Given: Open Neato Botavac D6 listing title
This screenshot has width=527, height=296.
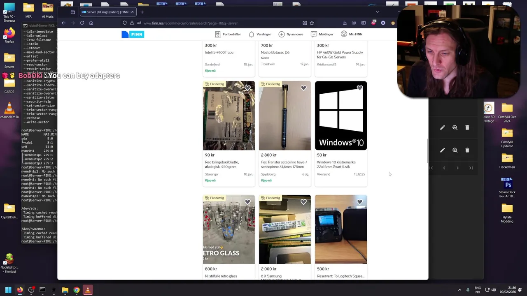Looking at the screenshot, I should [x=275, y=53].
